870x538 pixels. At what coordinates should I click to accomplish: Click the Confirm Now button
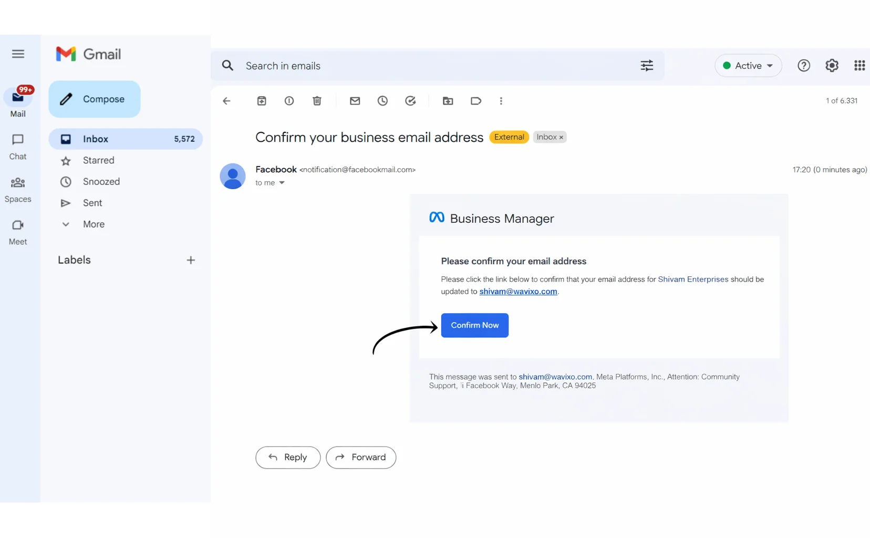(x=474, y=325)
